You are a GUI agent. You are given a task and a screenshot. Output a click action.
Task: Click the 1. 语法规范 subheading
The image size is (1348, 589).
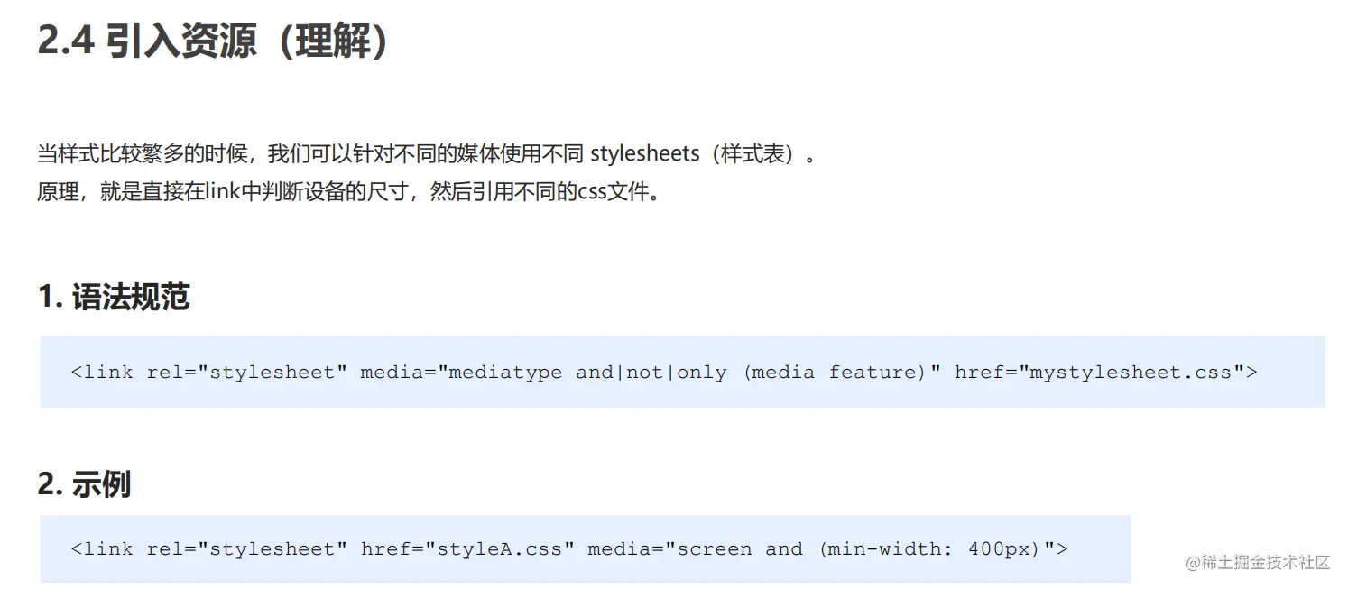tap(114, 297)
